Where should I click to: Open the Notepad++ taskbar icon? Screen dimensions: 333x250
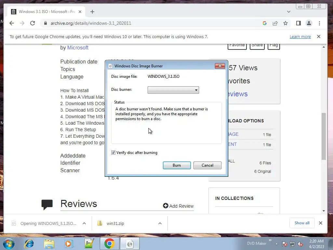click(89, 243)
